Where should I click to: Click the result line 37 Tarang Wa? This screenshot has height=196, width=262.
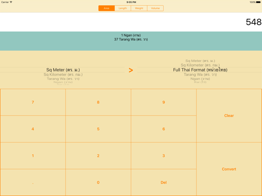131,39
